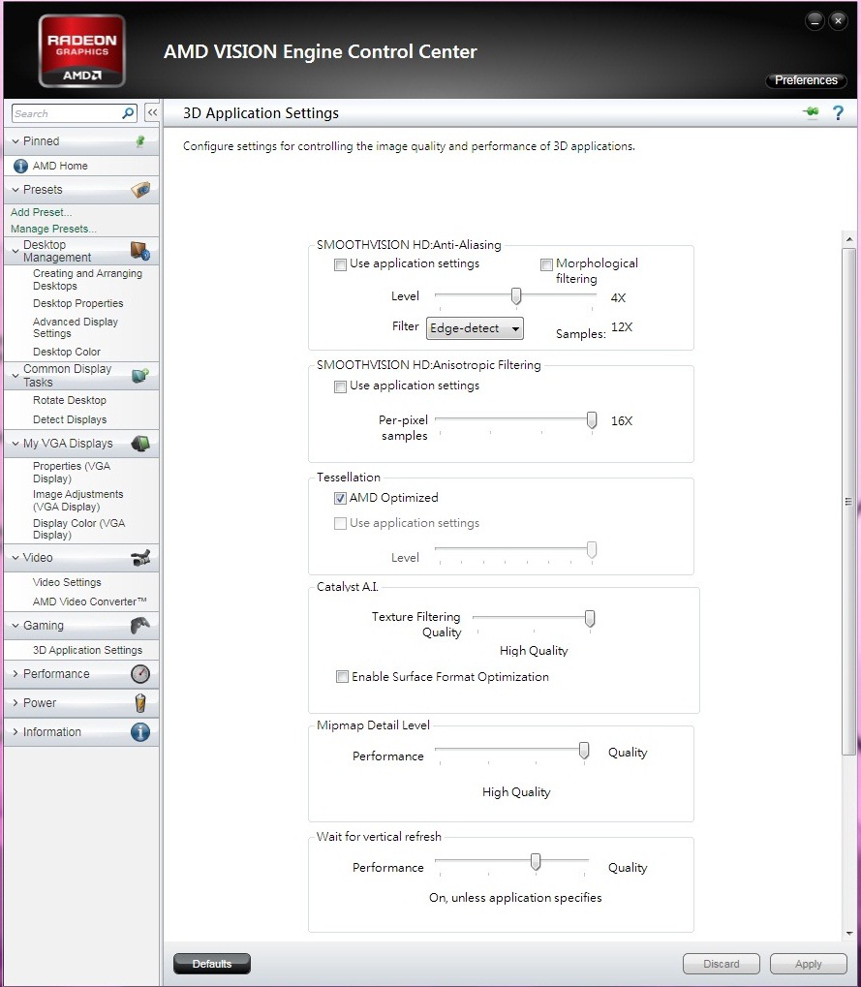Screen dimensions: 861x987
Task: Open Advanced Display Settings
Action: tap(76, 327)
